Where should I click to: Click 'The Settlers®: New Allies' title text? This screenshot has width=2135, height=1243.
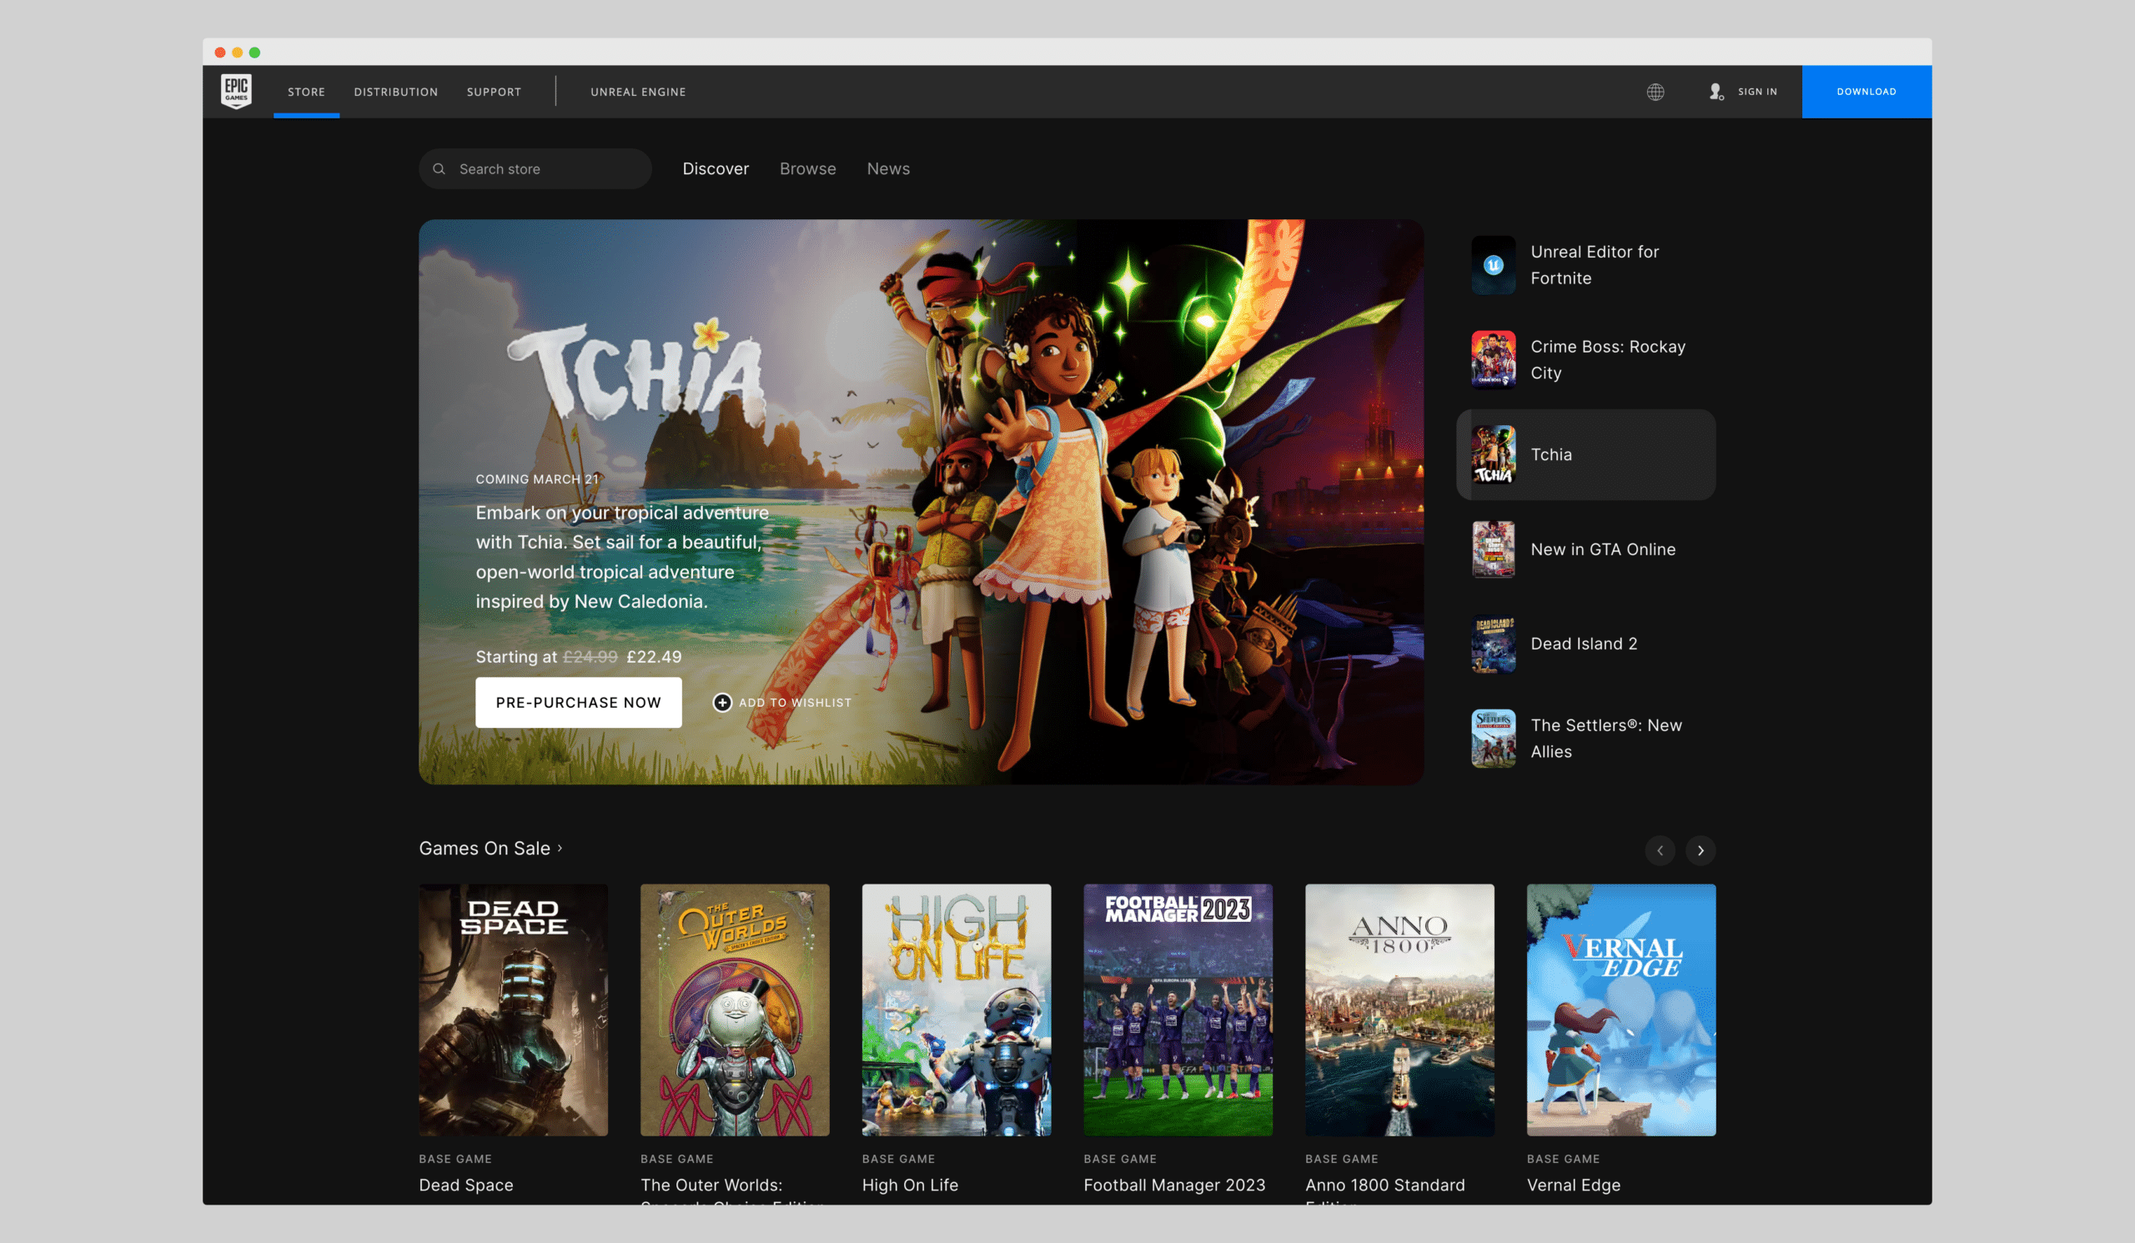(1605, 739)
